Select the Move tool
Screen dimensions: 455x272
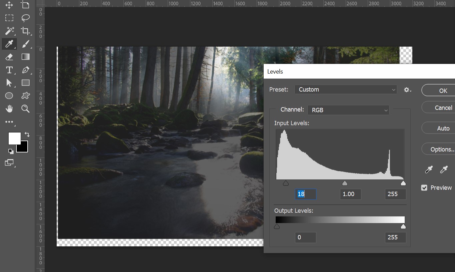pos(9,5)
